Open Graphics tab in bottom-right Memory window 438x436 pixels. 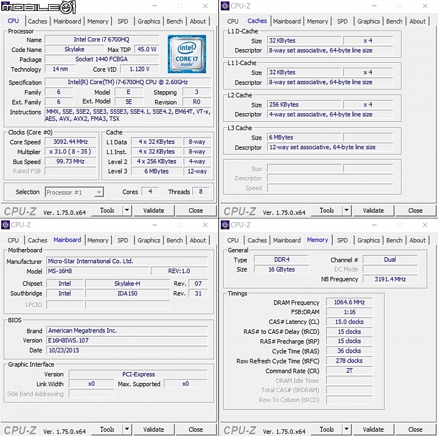[x=369, y=241]
